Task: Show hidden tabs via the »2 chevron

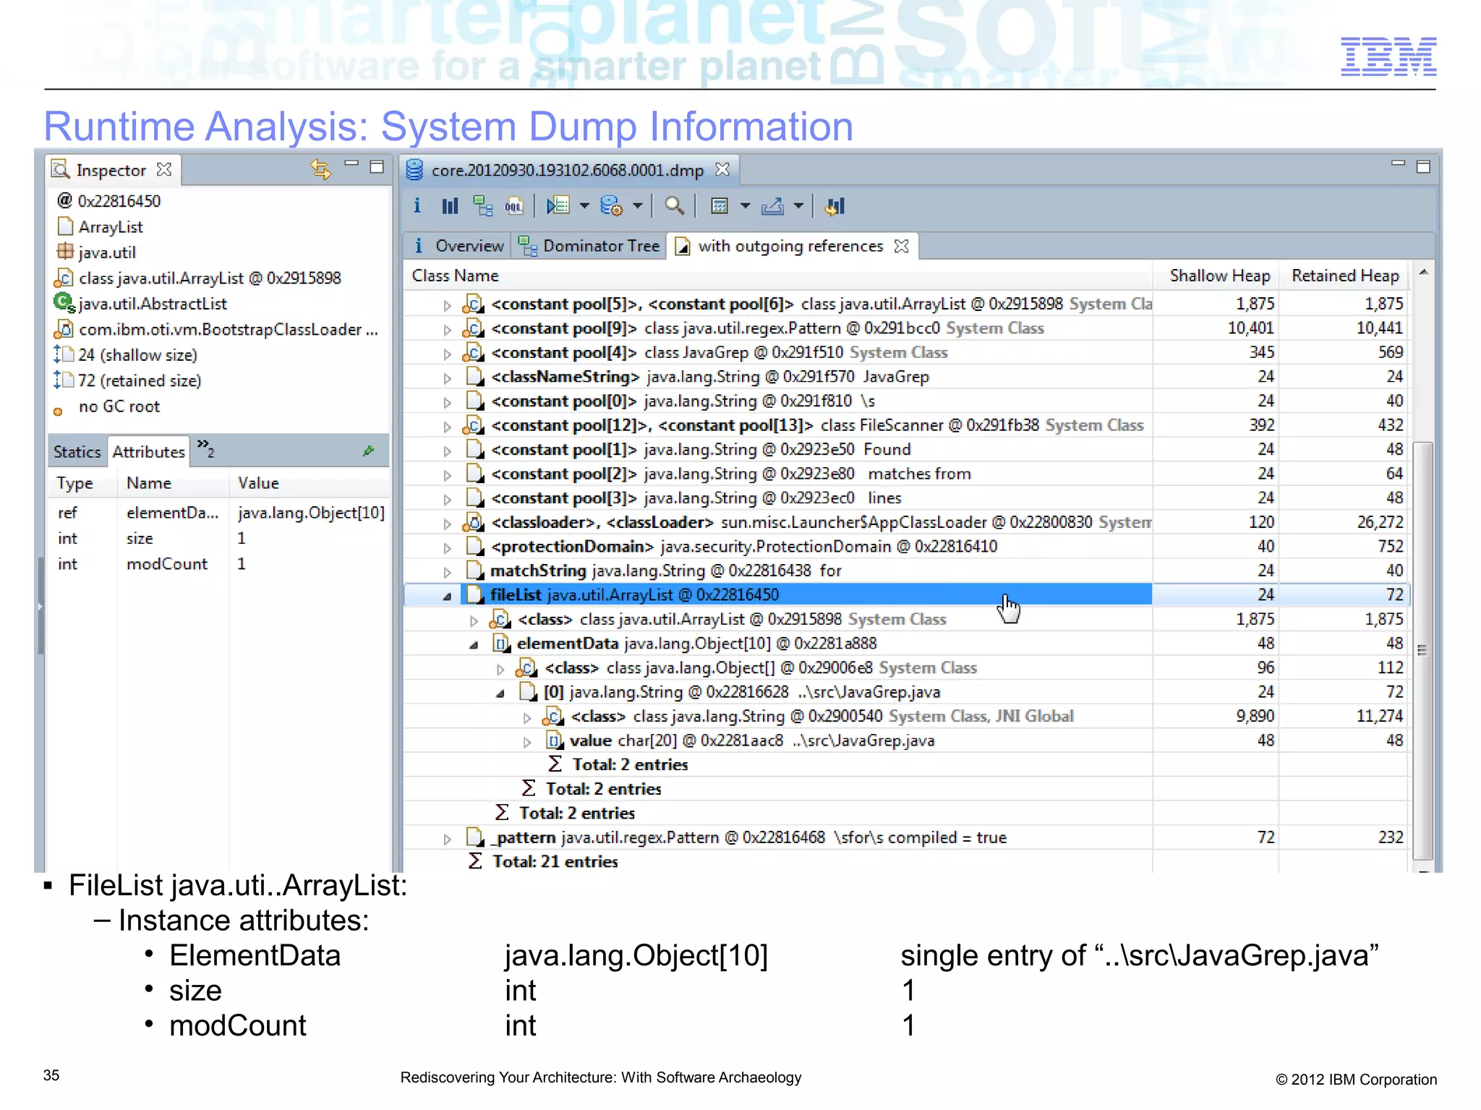Action: pyautogui.click(x=206, y=448)
